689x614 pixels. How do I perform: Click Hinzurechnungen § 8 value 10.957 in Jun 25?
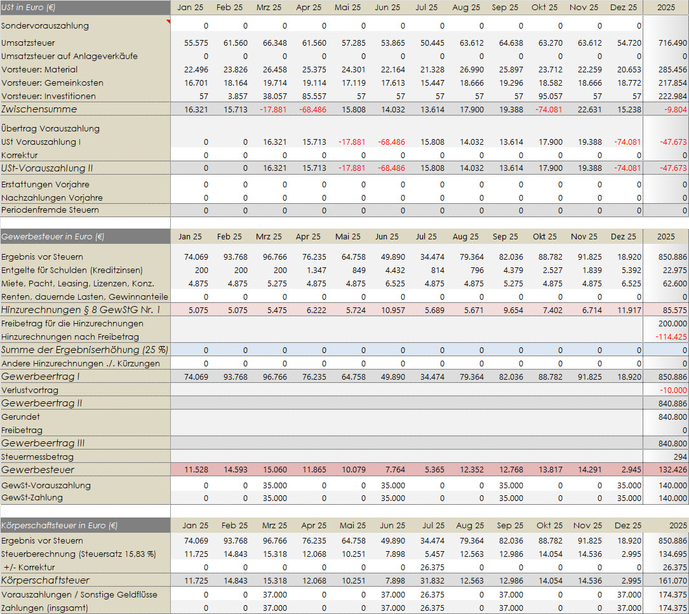(393, 310)
